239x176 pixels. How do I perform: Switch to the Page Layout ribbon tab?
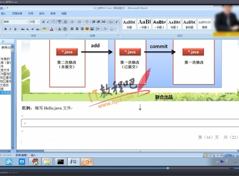tap(17, 14)
